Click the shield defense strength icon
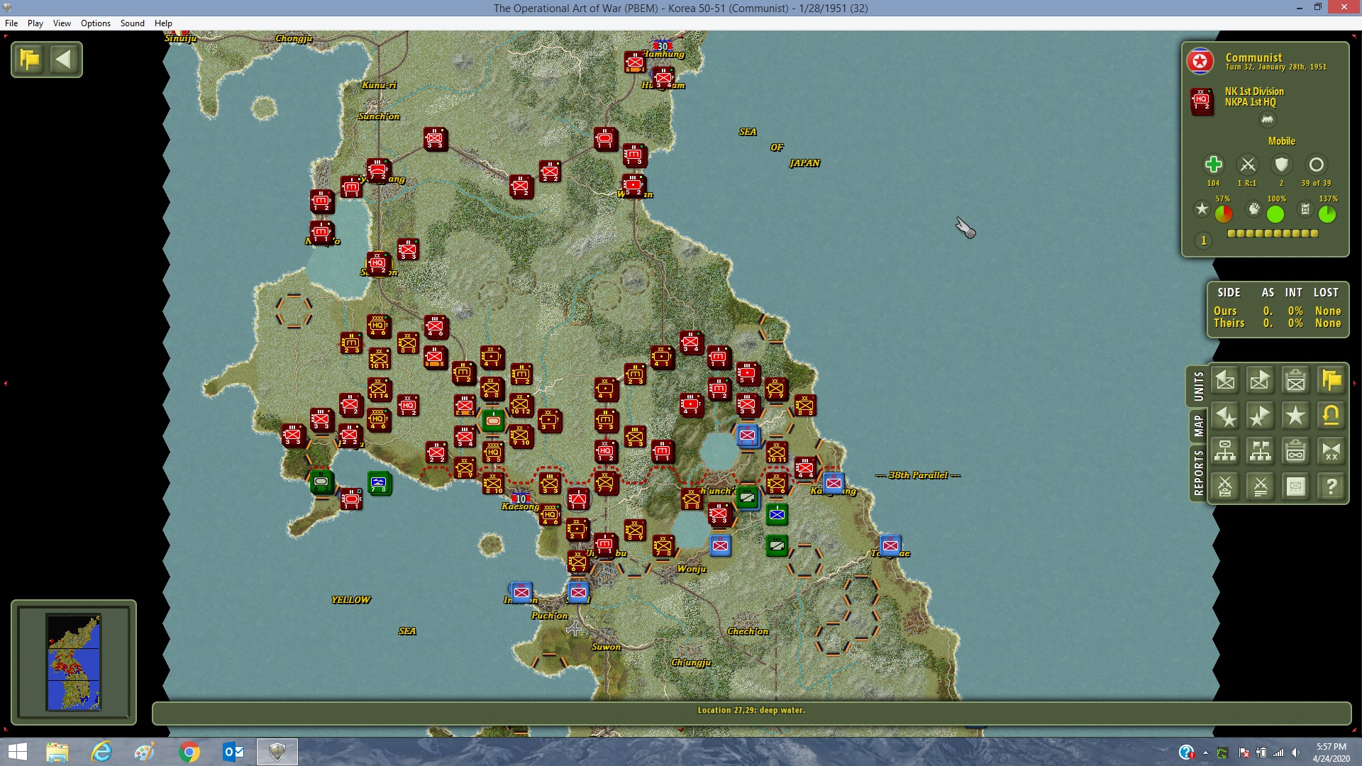Viewport: 1362px width, 766px height. [x=1281, y=165]
